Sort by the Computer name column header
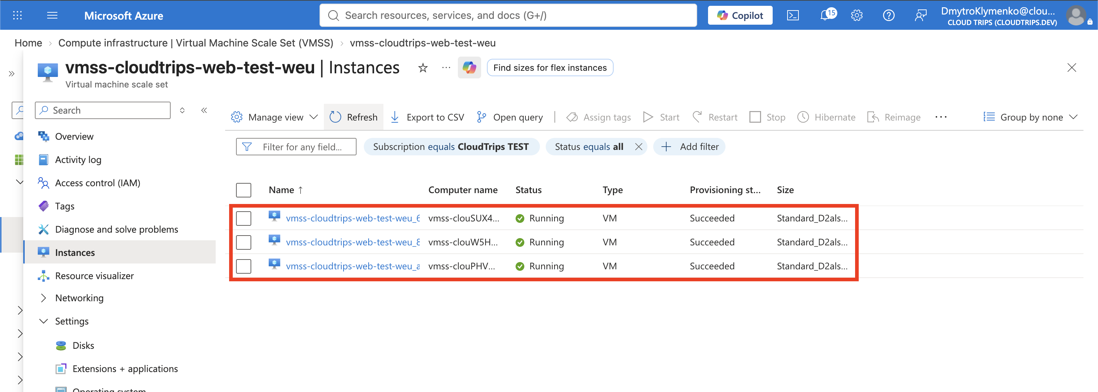The height and width of the screenshot is (392, 1098). click(463, 190)
